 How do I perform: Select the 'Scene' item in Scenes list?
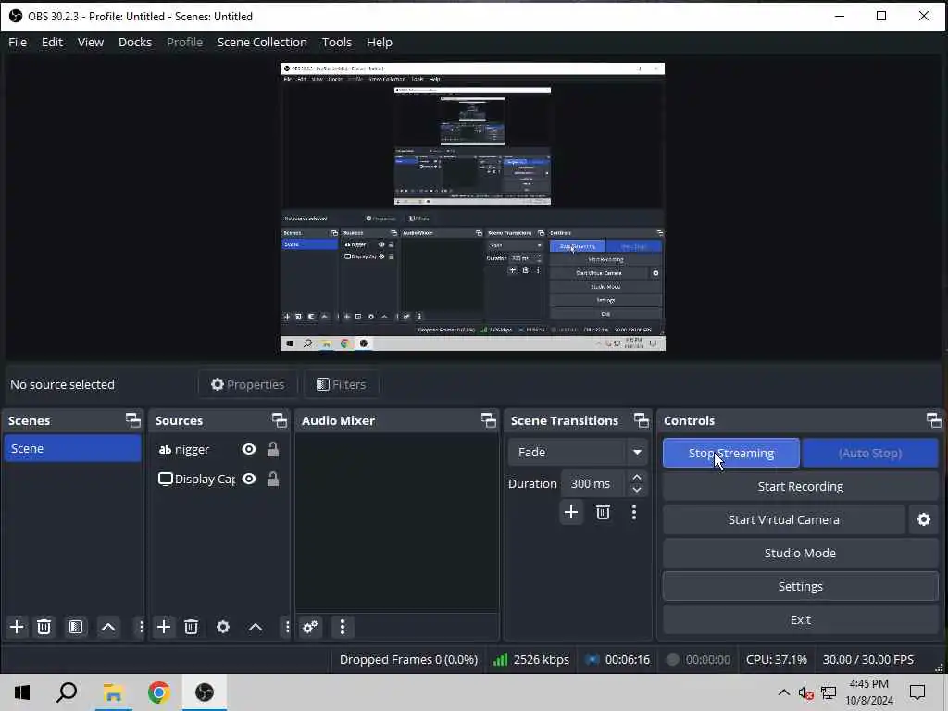(x=72, y=449)
